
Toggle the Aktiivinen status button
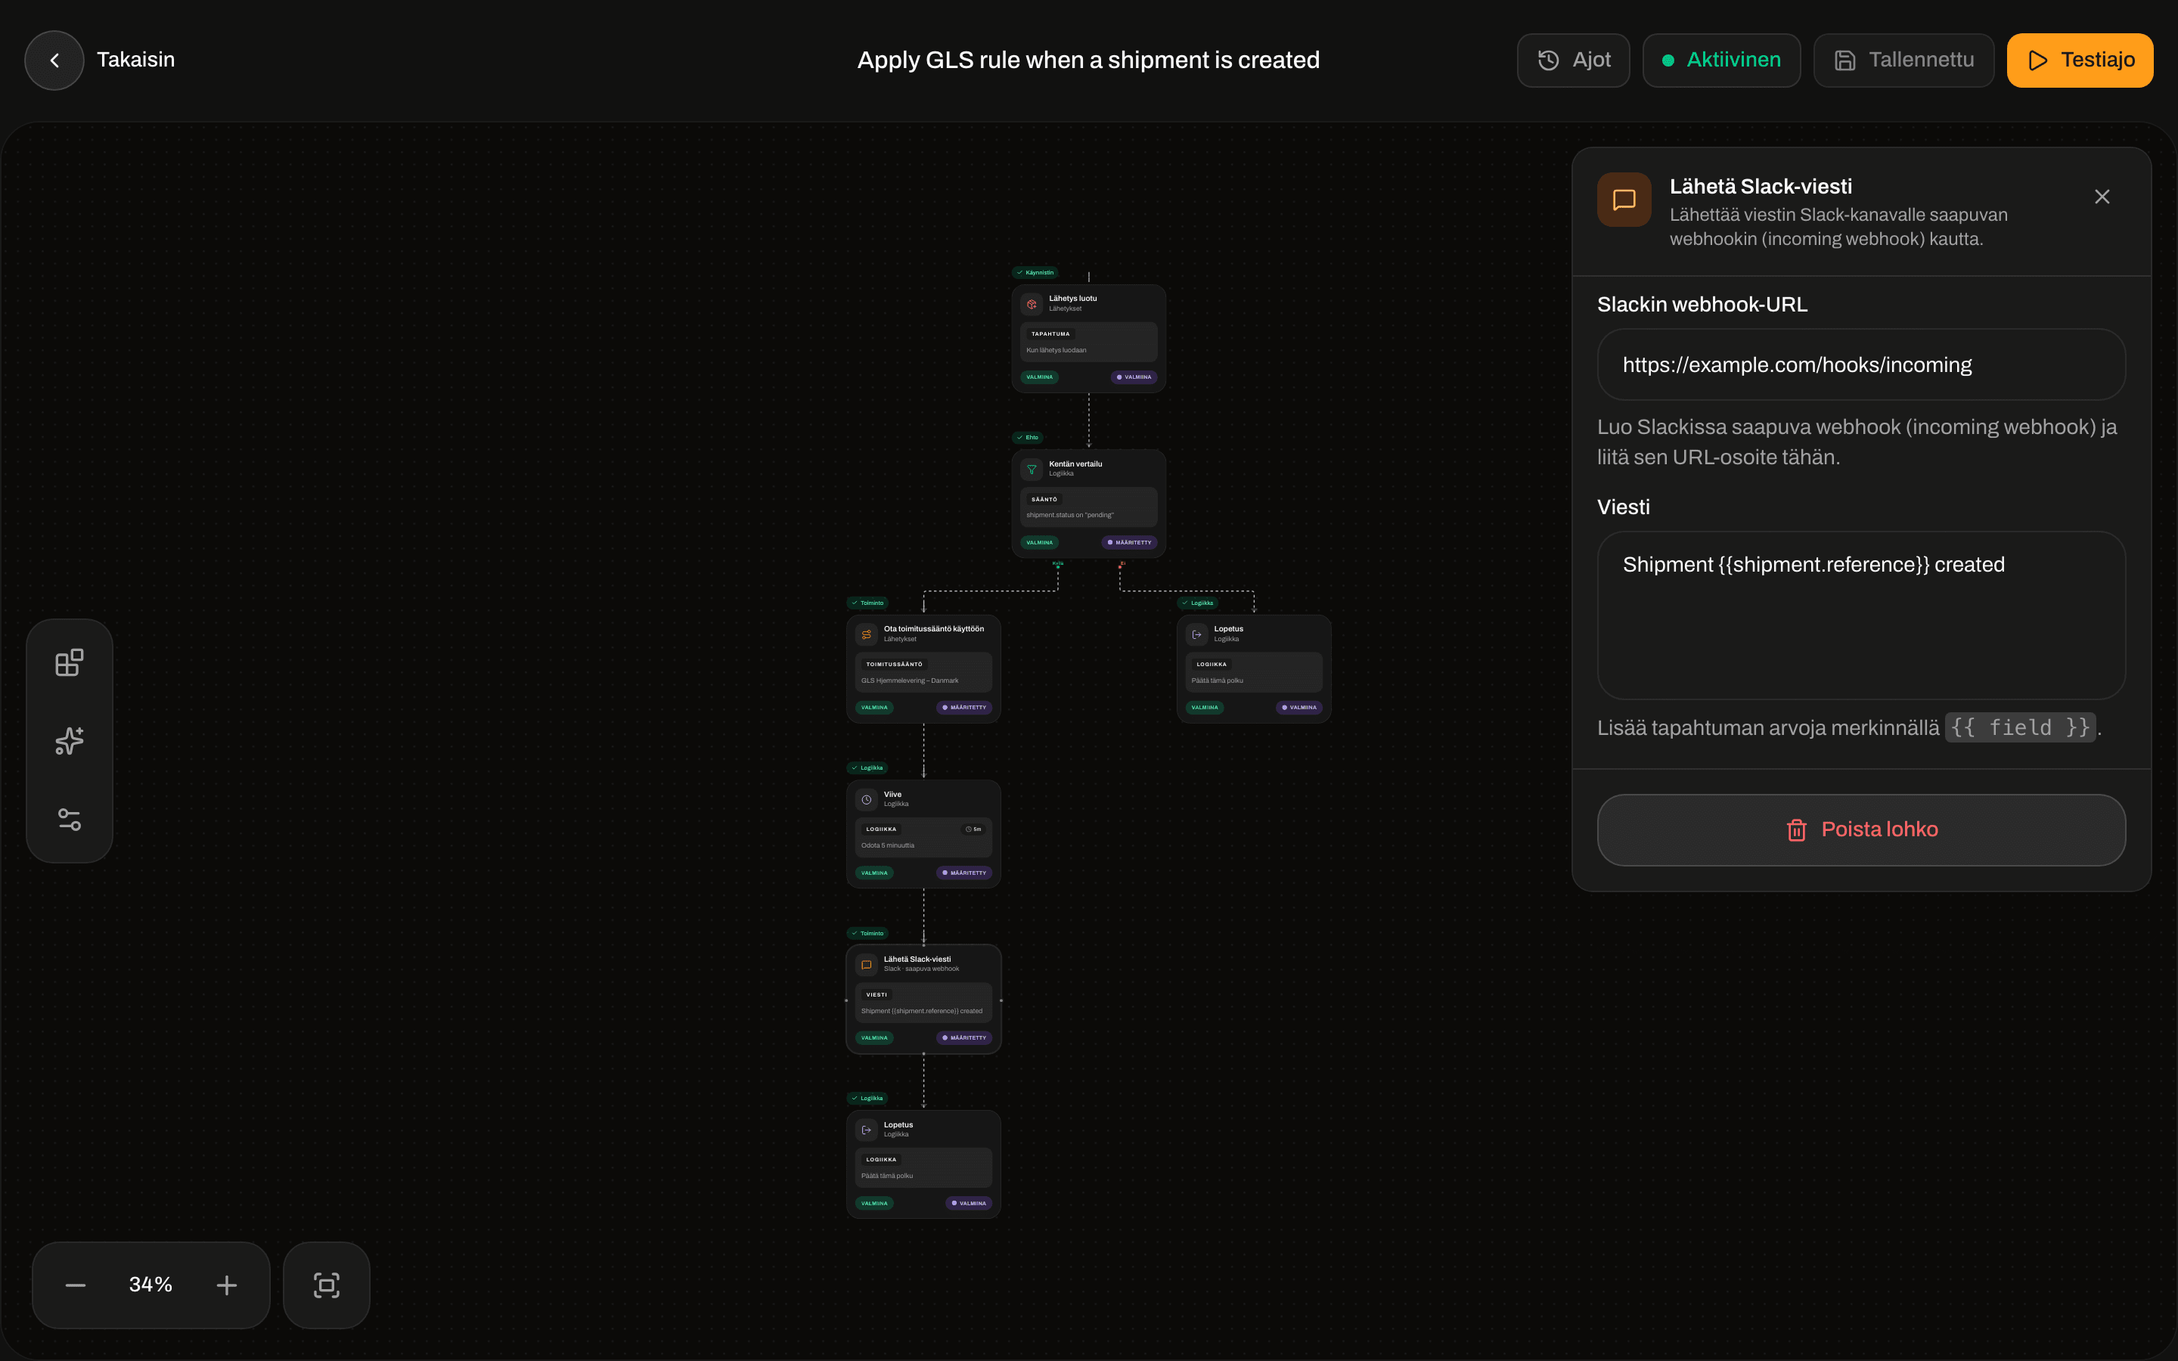pos(1720,60)
